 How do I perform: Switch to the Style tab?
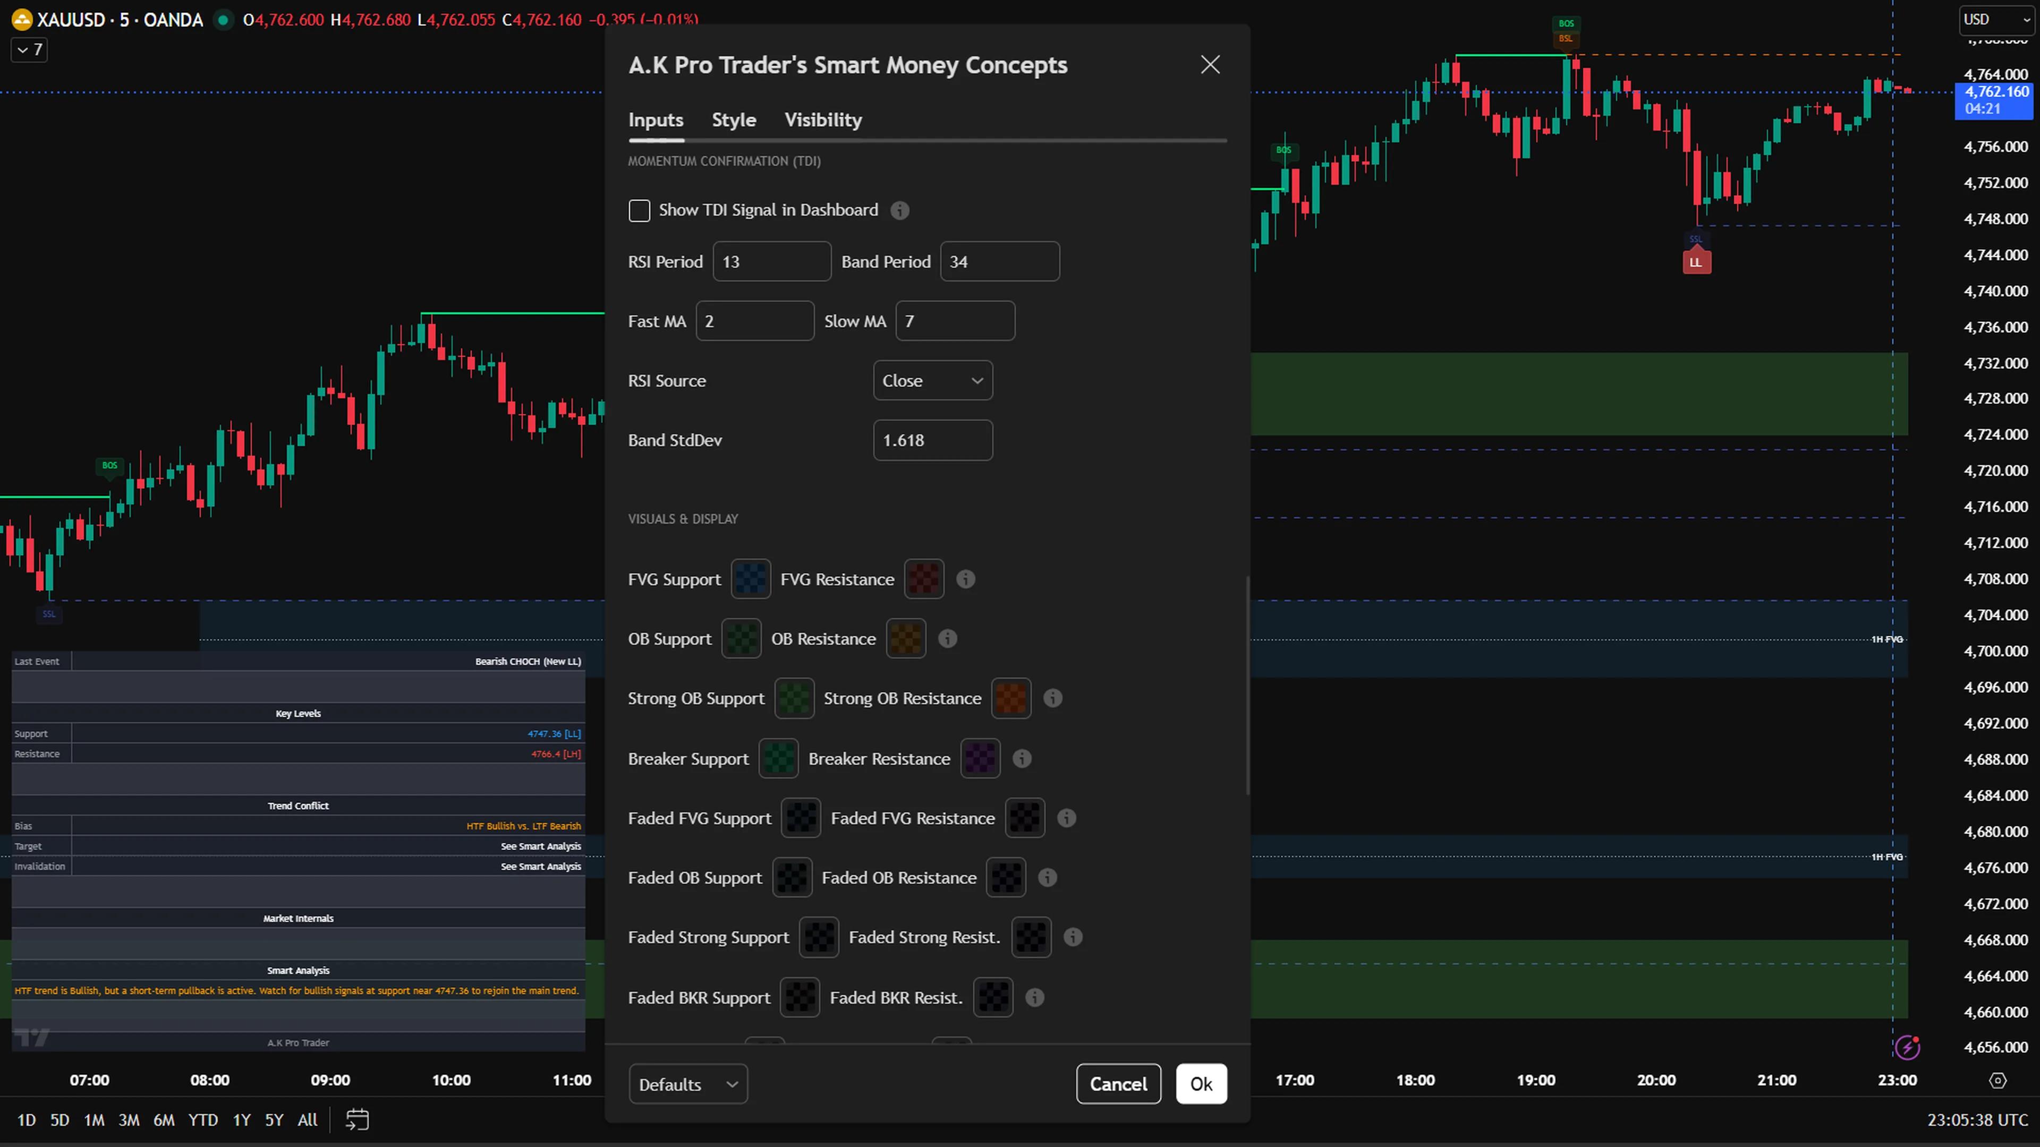coord(733,119)
